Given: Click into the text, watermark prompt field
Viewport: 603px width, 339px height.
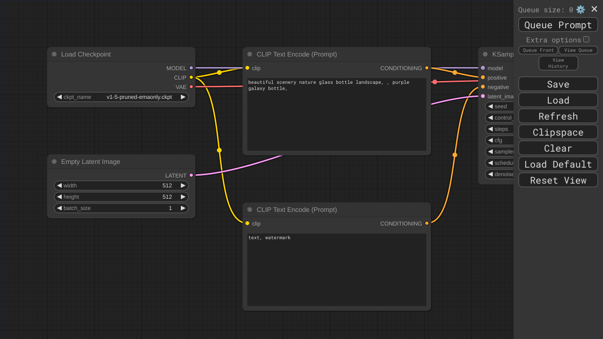Looking at the screenshot, I should point(337,269).
